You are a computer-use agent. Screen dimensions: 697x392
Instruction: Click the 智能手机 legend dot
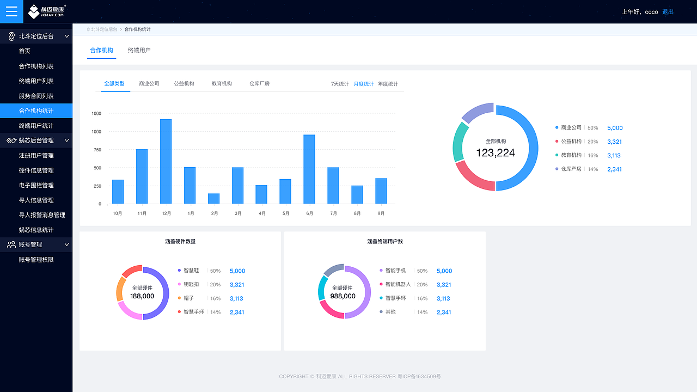(x=381, y=270)
